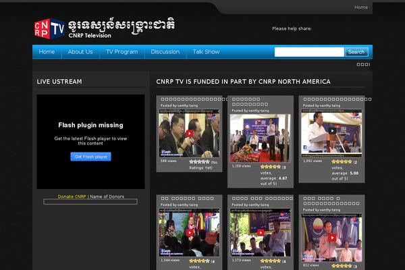Play the video with 822 views
Image resolution: width=405 pixels, height=270 pixels.
pyautogui.click(x=331, y=238)
